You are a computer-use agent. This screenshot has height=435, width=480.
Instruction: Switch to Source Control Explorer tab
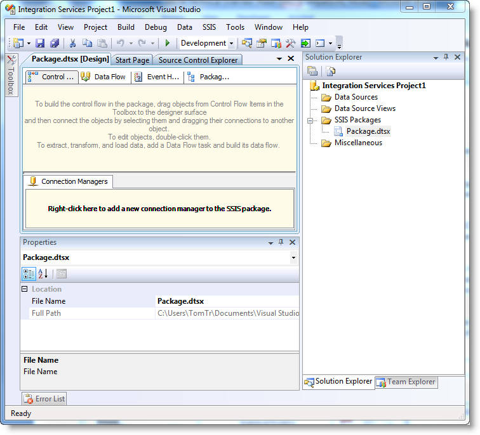[197, 60]
